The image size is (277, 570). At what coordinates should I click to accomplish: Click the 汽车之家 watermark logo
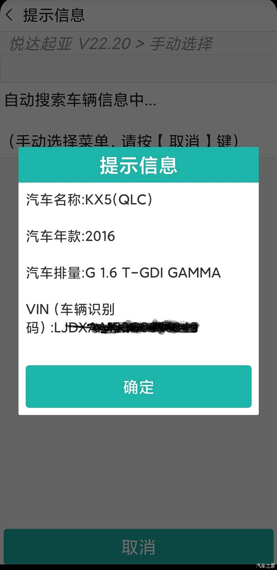click(x=265, y=566)
